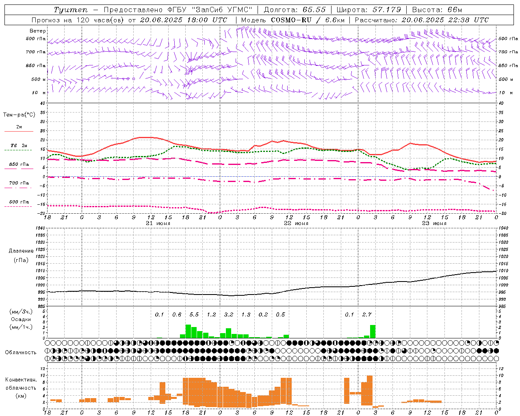Click the "(мм/3ч.)" precipitation unit label
Screen dimensions: 520x416
coord(21,312)
